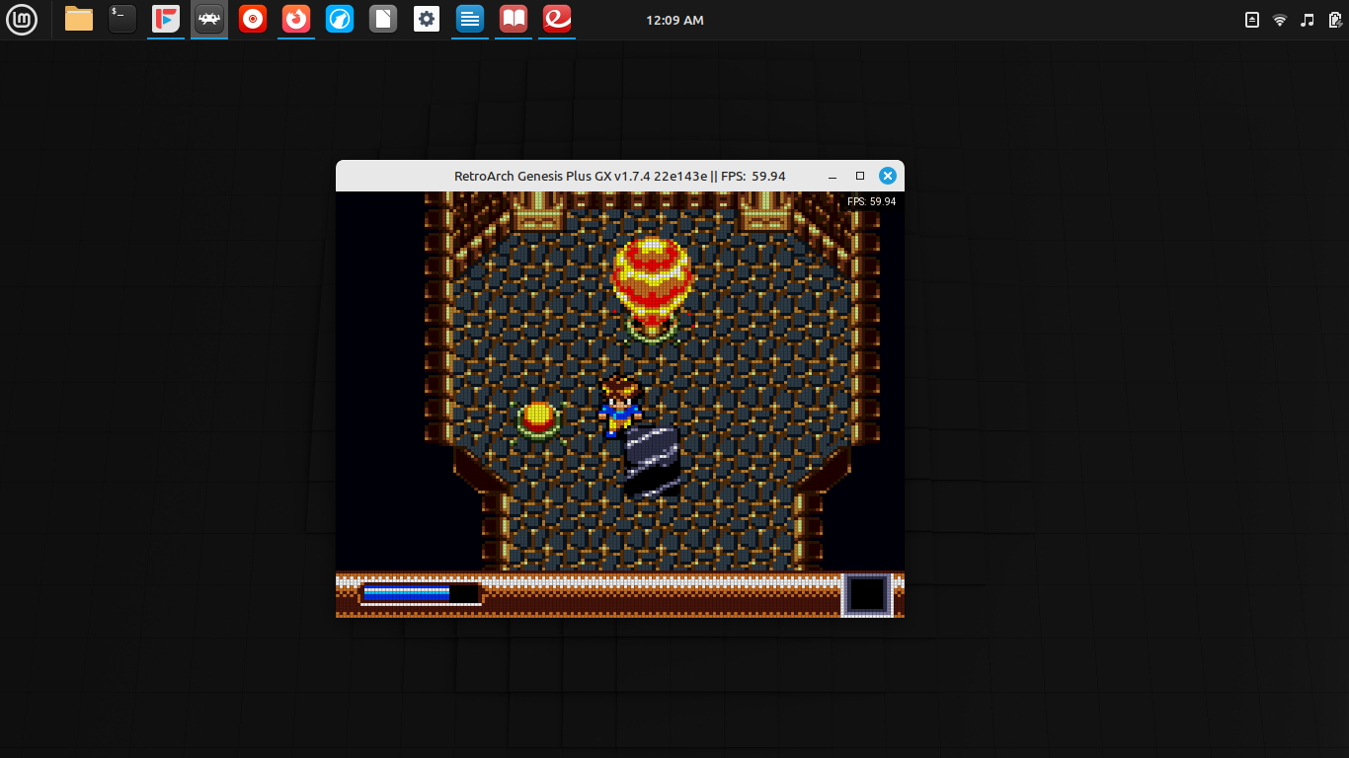Open the blue wolf browser icon
This screenshot has height=758, width=1349.
tap(340, 19)
